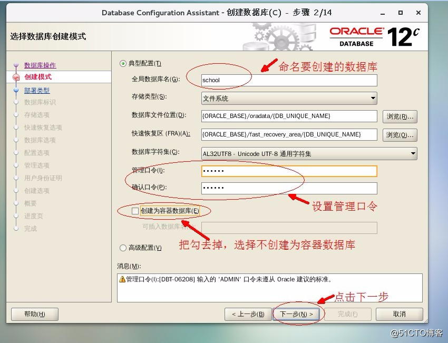Screen dimensions: 448x343
Task: Click the 概要 step label
Action: [x=31, y=203]
